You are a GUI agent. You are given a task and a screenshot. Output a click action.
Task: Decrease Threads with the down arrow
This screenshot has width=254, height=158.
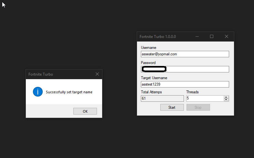tap(226, 100)
